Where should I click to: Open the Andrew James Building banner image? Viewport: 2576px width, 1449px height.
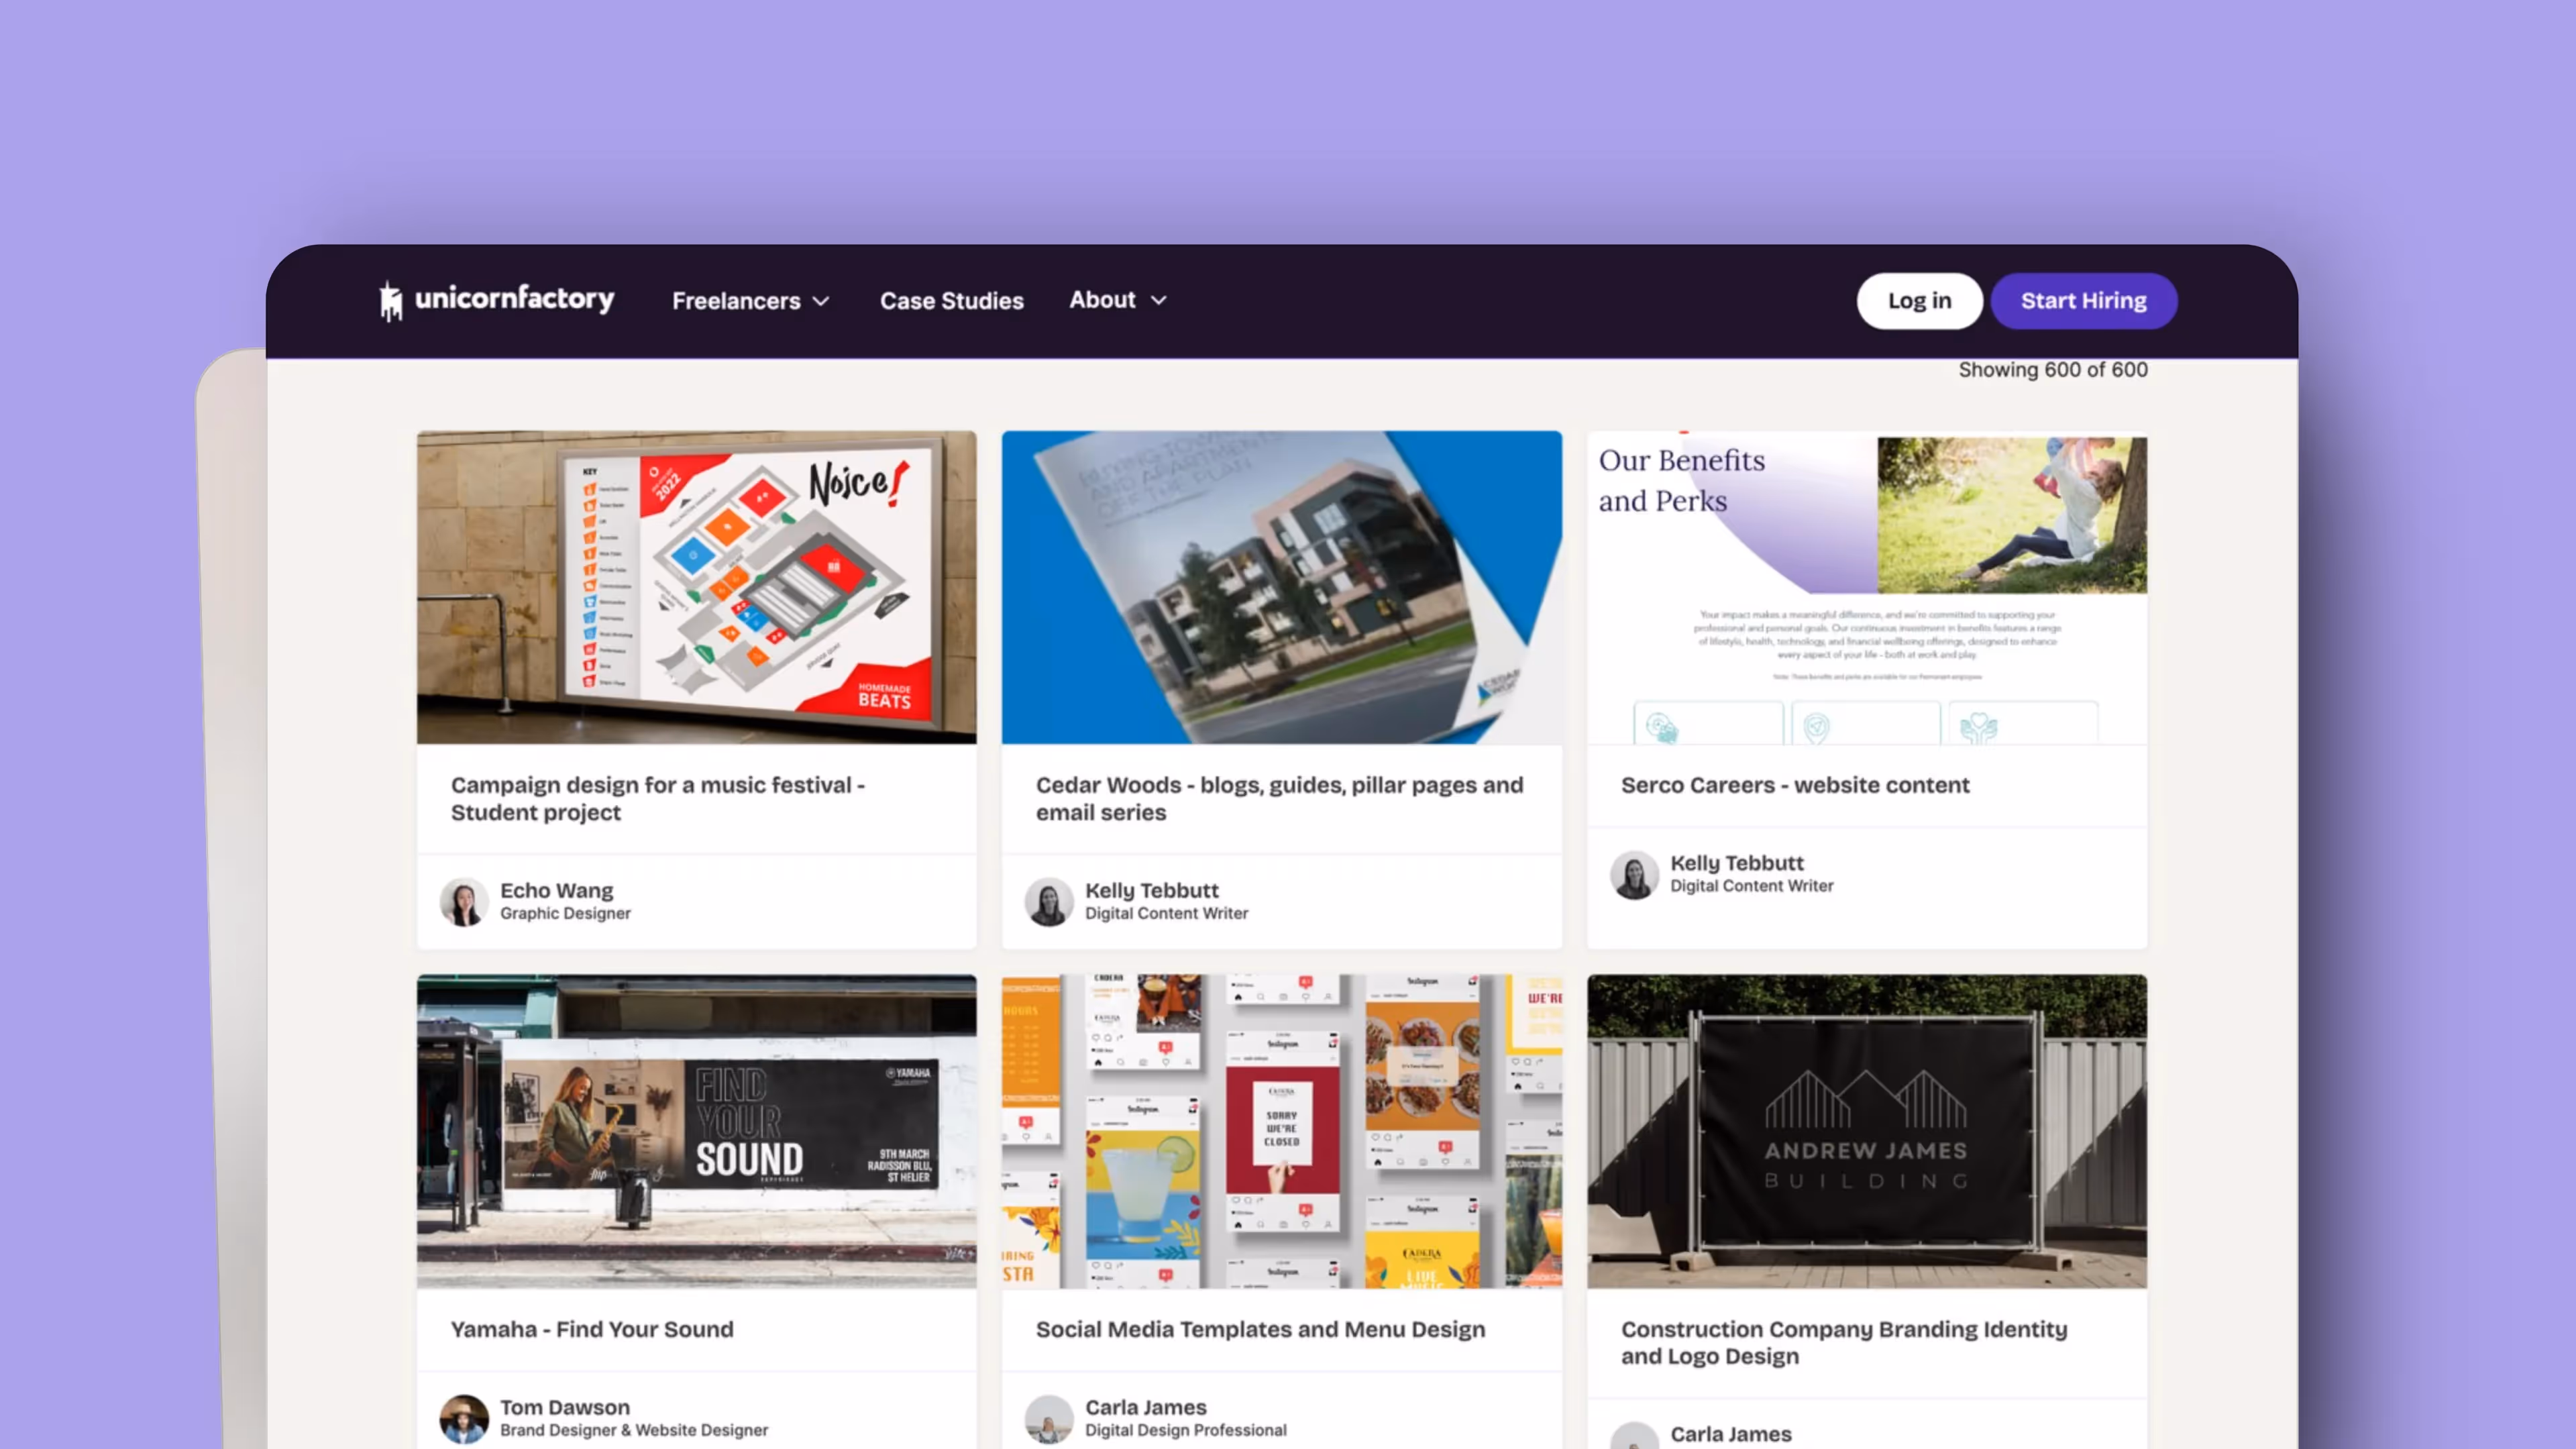[1866, 1131]
